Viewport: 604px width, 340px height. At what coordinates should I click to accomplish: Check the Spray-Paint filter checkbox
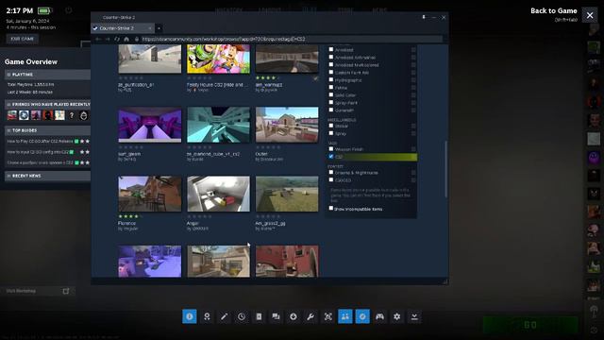pos(331,103)
